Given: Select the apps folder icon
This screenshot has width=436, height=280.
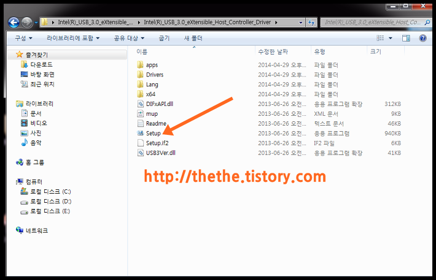Looking at the screenshot, I should (x=140, y=65).
